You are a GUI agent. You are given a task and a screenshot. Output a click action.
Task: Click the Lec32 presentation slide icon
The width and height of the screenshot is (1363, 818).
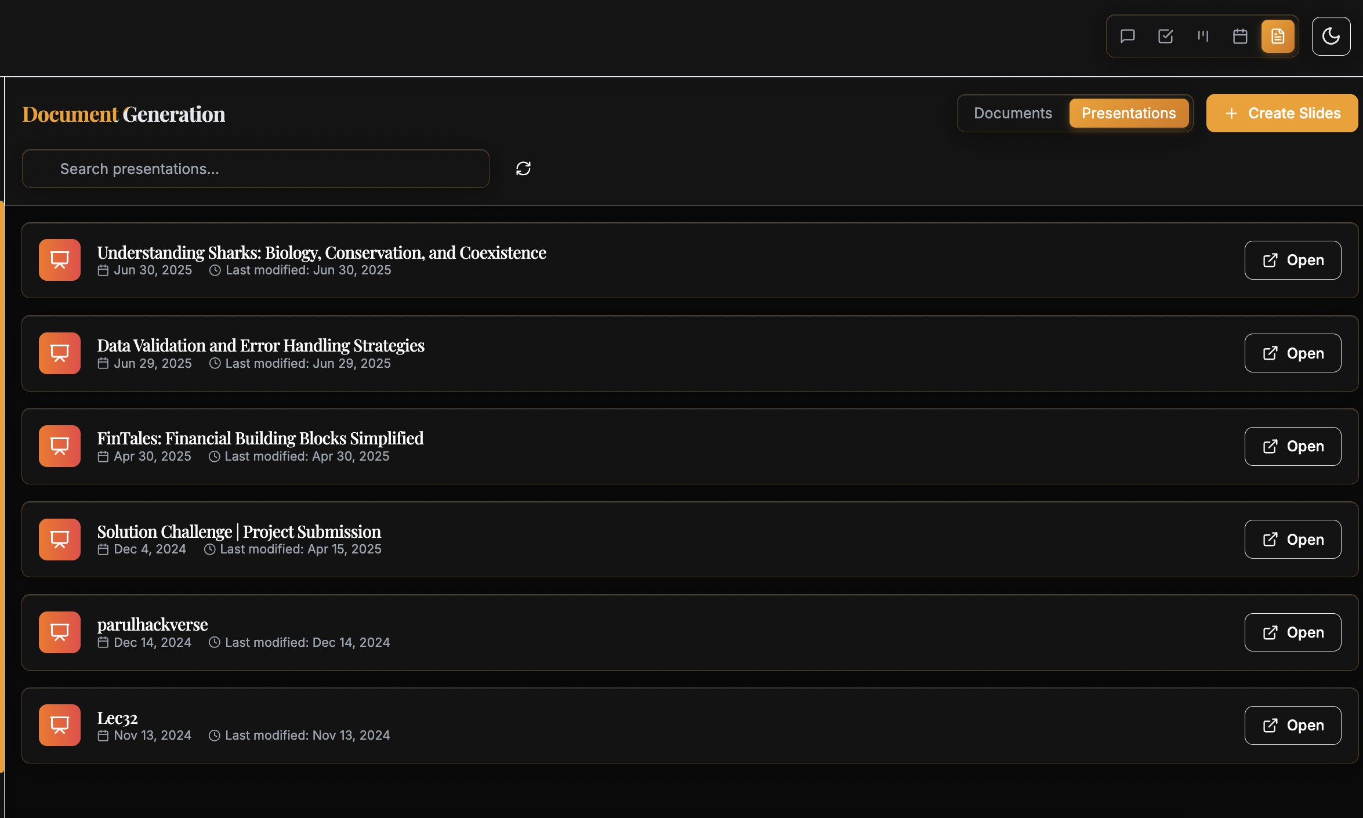[x=60, y=725]
